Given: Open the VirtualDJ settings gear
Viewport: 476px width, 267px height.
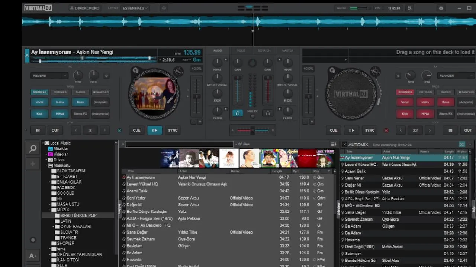Looking at the screenshot, I should click(441, 8).
